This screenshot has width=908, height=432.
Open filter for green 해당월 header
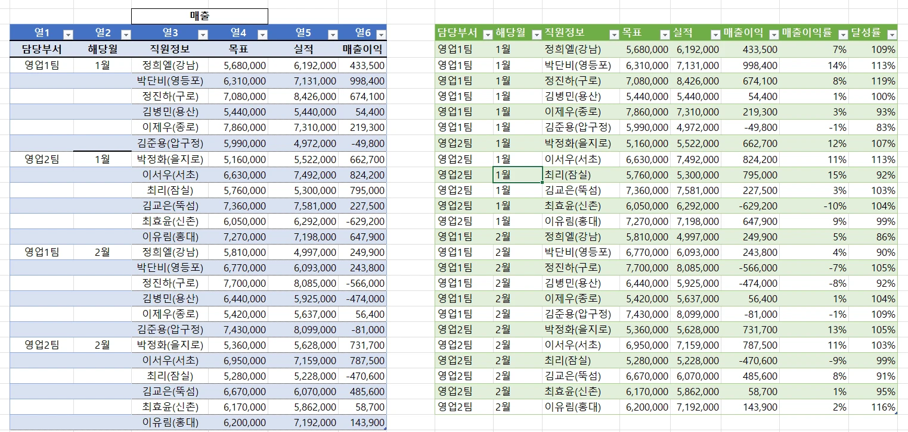536,35
